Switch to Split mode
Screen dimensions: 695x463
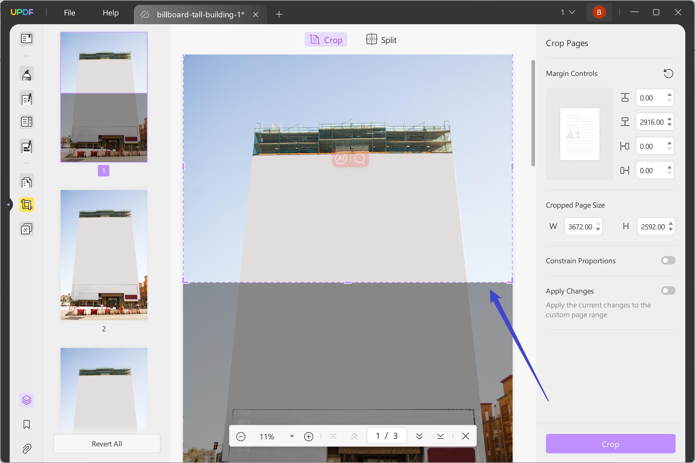381,39
